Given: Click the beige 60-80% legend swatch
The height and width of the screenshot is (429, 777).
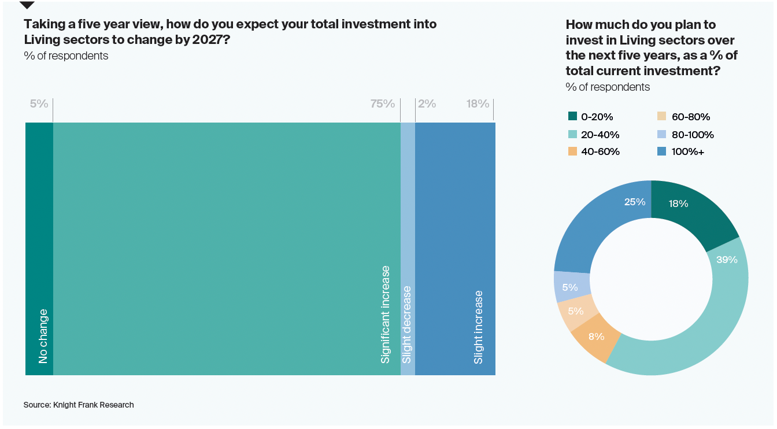Looking at the screenshot, I should point(663,117).
